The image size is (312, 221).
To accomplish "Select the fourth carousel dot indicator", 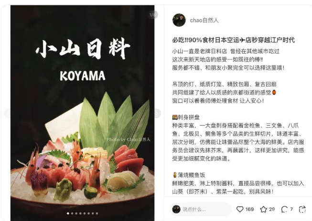I will point(80,213).
